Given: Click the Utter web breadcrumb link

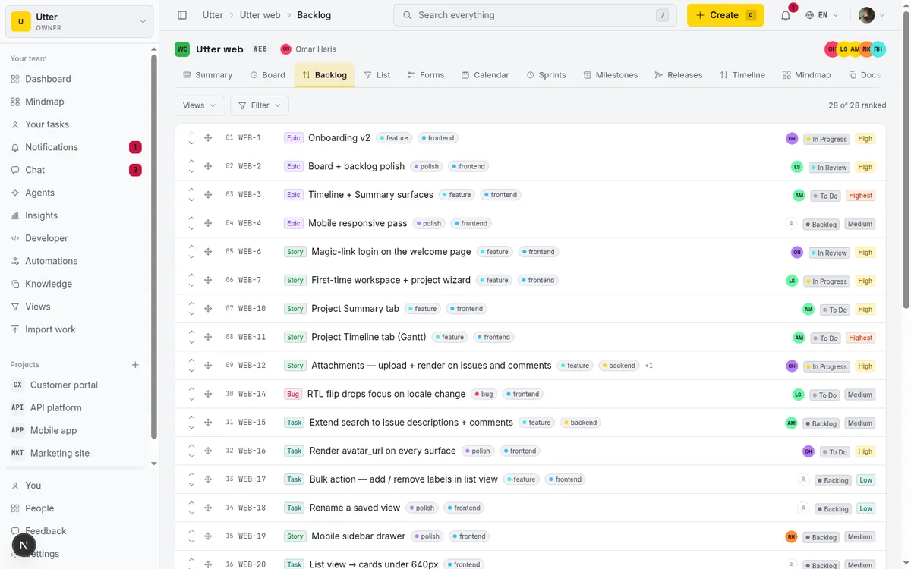Looking at the screenshot, I should point(260,15).
